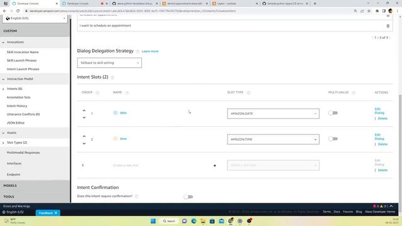Viewport: 402px width, 226px height.
Task: Move the date slot up
Action: point(84,110)
